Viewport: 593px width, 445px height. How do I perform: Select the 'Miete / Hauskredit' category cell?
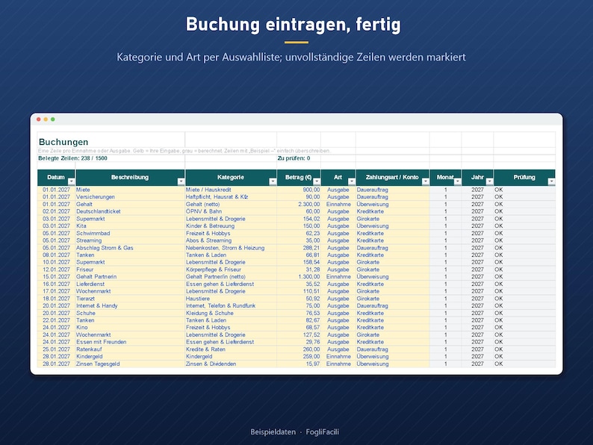(231, 190)
